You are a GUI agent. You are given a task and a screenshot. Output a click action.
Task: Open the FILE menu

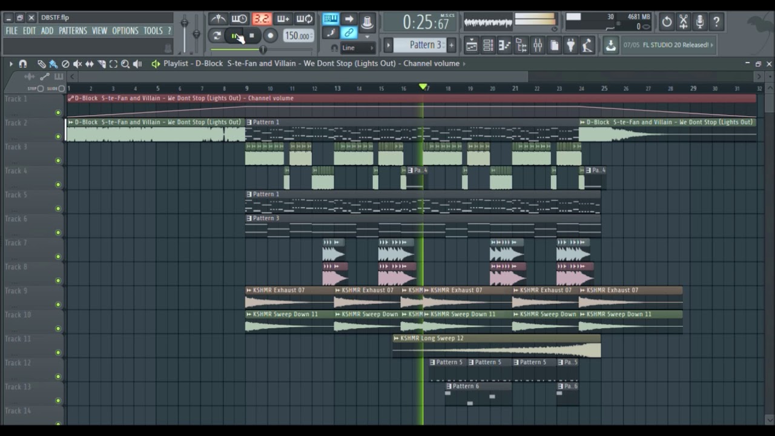pos(12,31)
